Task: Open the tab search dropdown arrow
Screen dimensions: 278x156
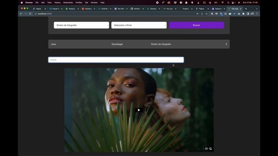Action: pyautogui.click(x=257, y=9)
